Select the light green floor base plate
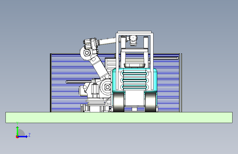238x154 pixels. pos(119,118)
